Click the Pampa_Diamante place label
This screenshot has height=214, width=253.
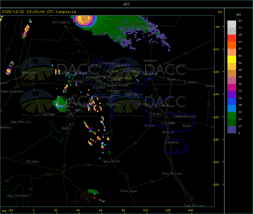pyautogui.click(x=12, y=91)
